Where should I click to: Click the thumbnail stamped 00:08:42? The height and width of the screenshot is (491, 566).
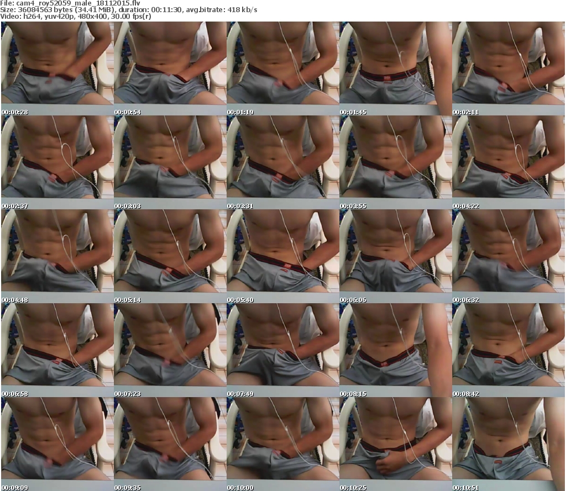coord(509,350)
